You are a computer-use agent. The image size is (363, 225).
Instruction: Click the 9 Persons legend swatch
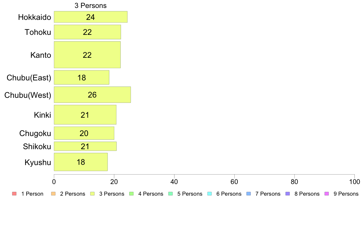click(x=327, y=194)
